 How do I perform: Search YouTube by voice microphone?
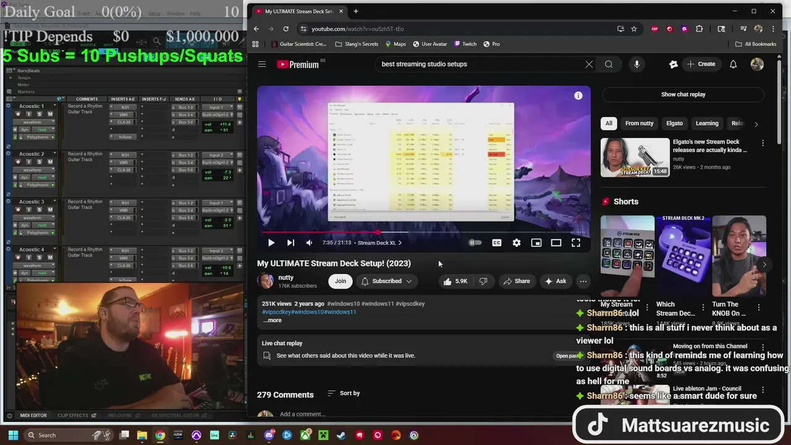point(637,64)
